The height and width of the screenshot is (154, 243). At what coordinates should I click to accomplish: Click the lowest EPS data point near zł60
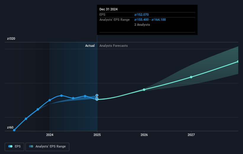point(14,130)
